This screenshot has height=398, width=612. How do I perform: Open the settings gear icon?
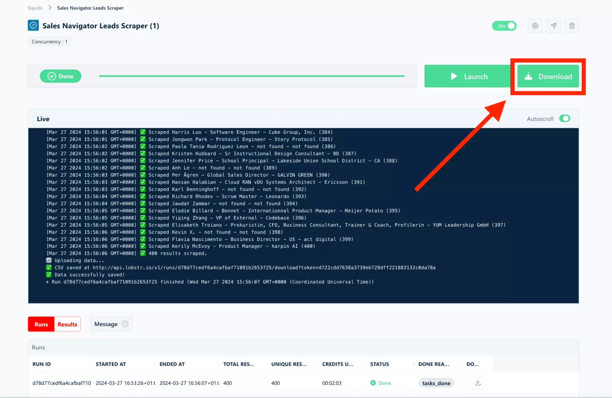535,26
